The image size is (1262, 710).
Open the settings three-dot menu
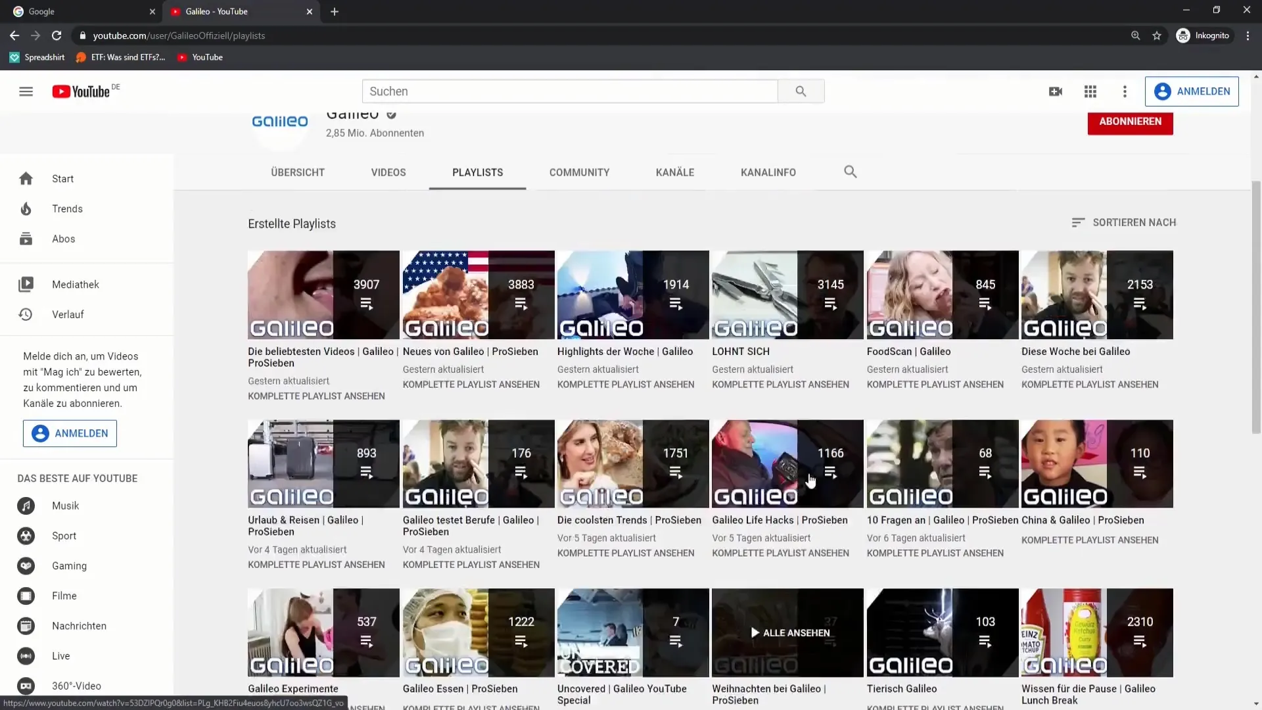point(1125,91)
